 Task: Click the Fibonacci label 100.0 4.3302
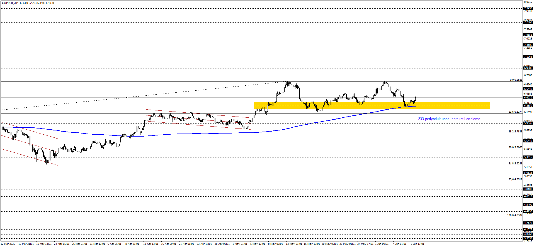tap(514, 215)
